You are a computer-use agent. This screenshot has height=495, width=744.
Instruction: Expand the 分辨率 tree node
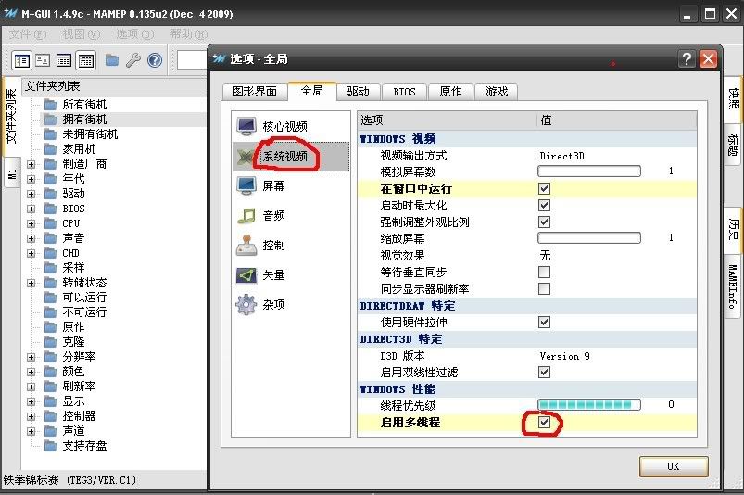(x=31, y=357)
